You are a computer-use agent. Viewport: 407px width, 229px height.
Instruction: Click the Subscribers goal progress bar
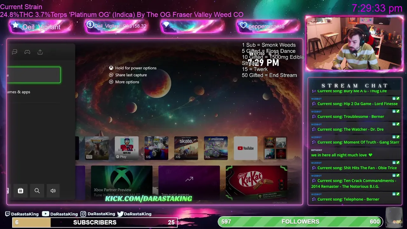(x=95, y=222)
